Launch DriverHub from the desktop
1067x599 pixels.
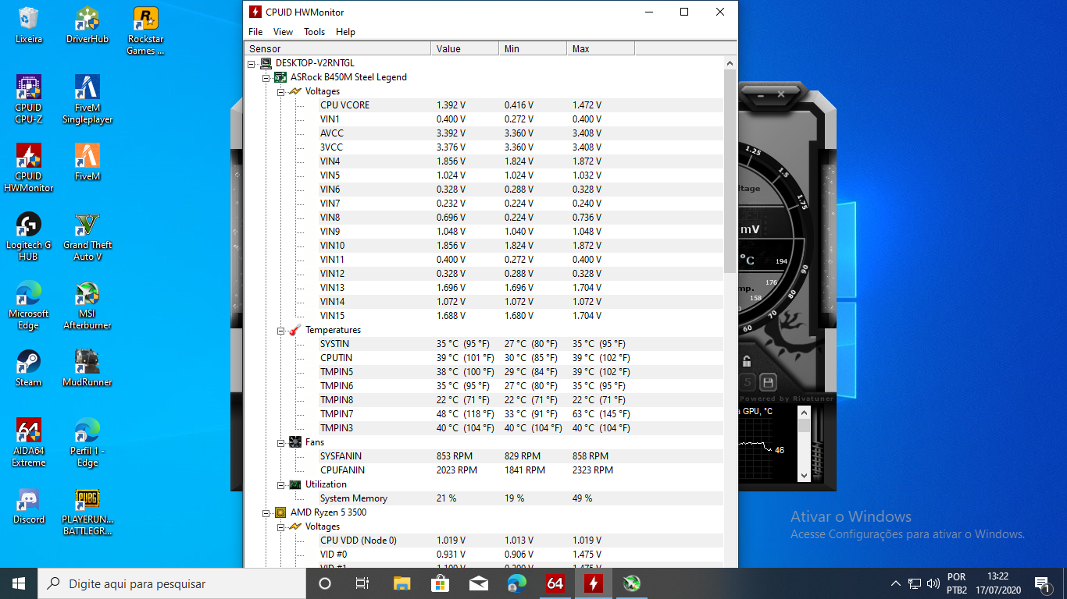87,25
